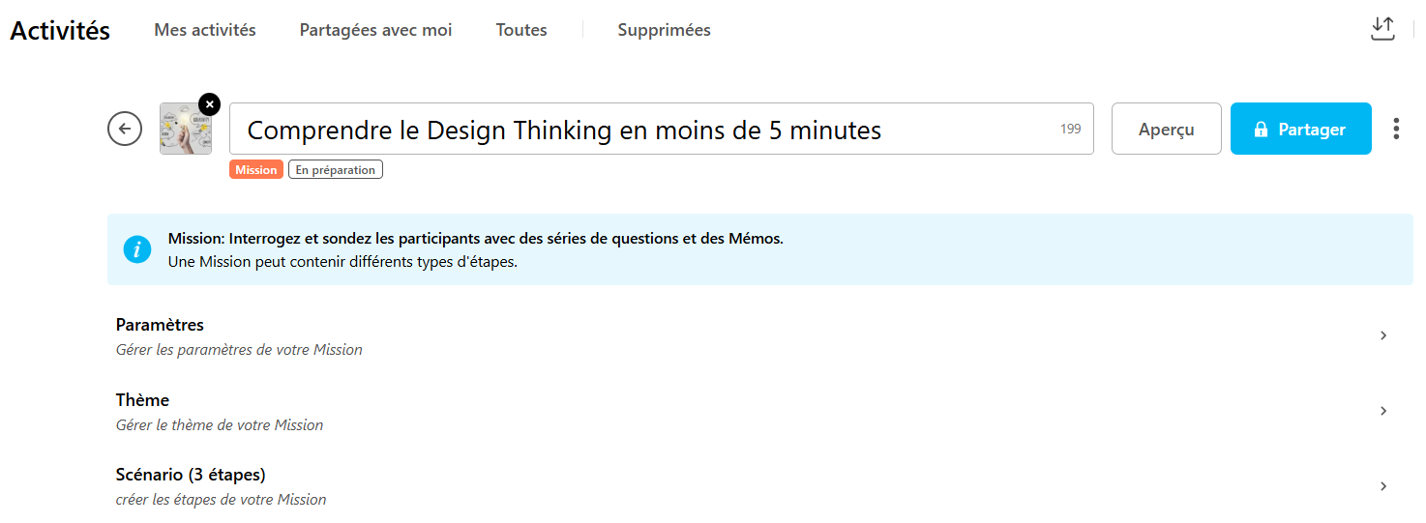Click the back arrow circle icon
This screenshot has width=1426, height=523.
pyautogui.click(x=125, y=129)
